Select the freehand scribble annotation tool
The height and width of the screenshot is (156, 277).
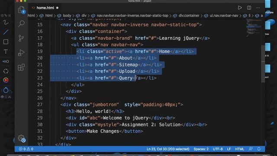6,23
